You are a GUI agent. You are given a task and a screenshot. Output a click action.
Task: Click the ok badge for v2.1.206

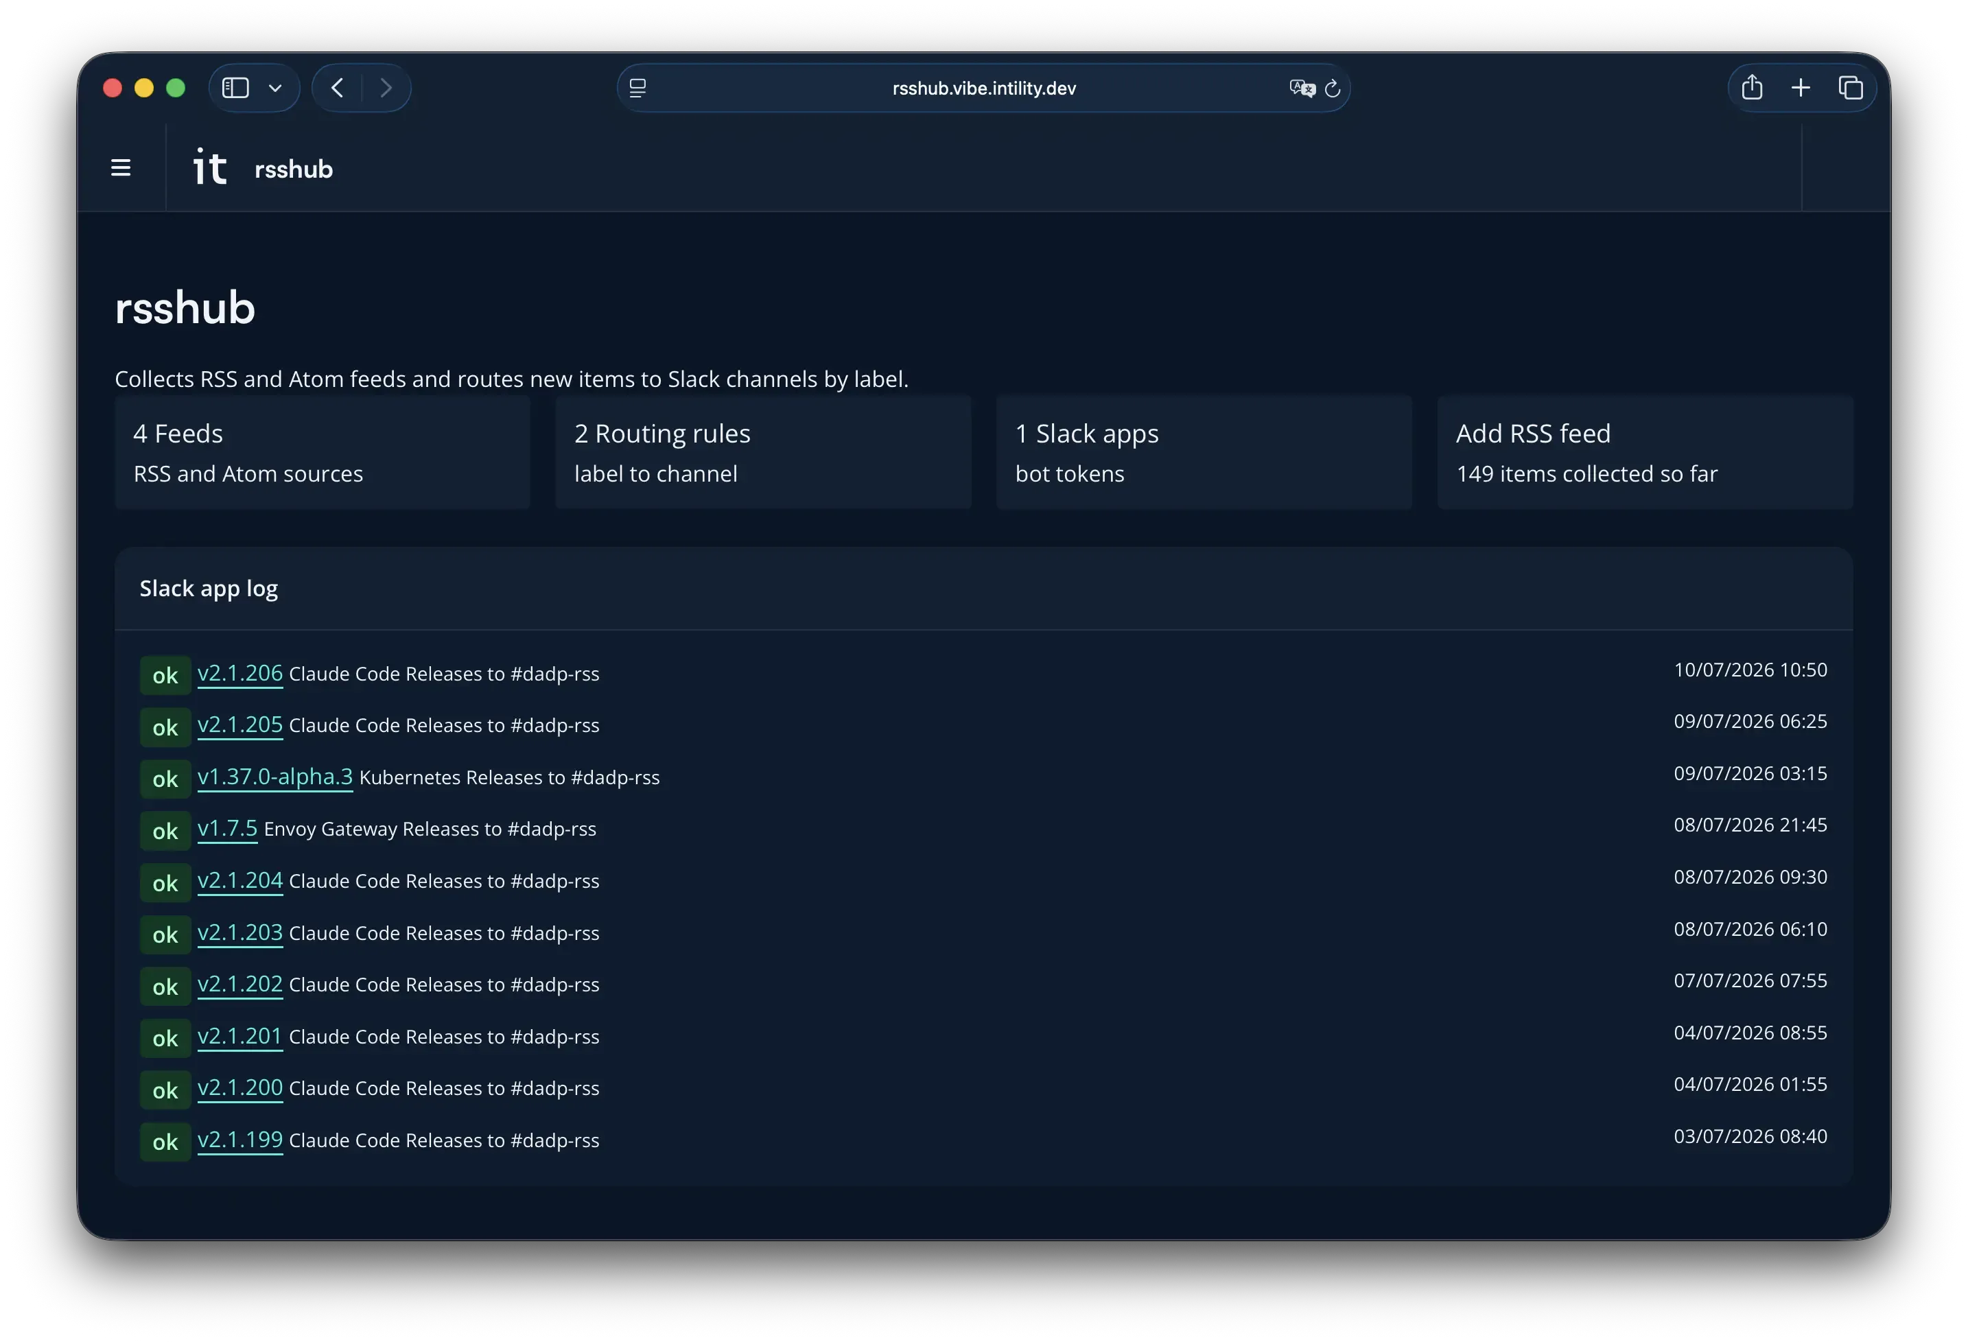coord(165,676)
